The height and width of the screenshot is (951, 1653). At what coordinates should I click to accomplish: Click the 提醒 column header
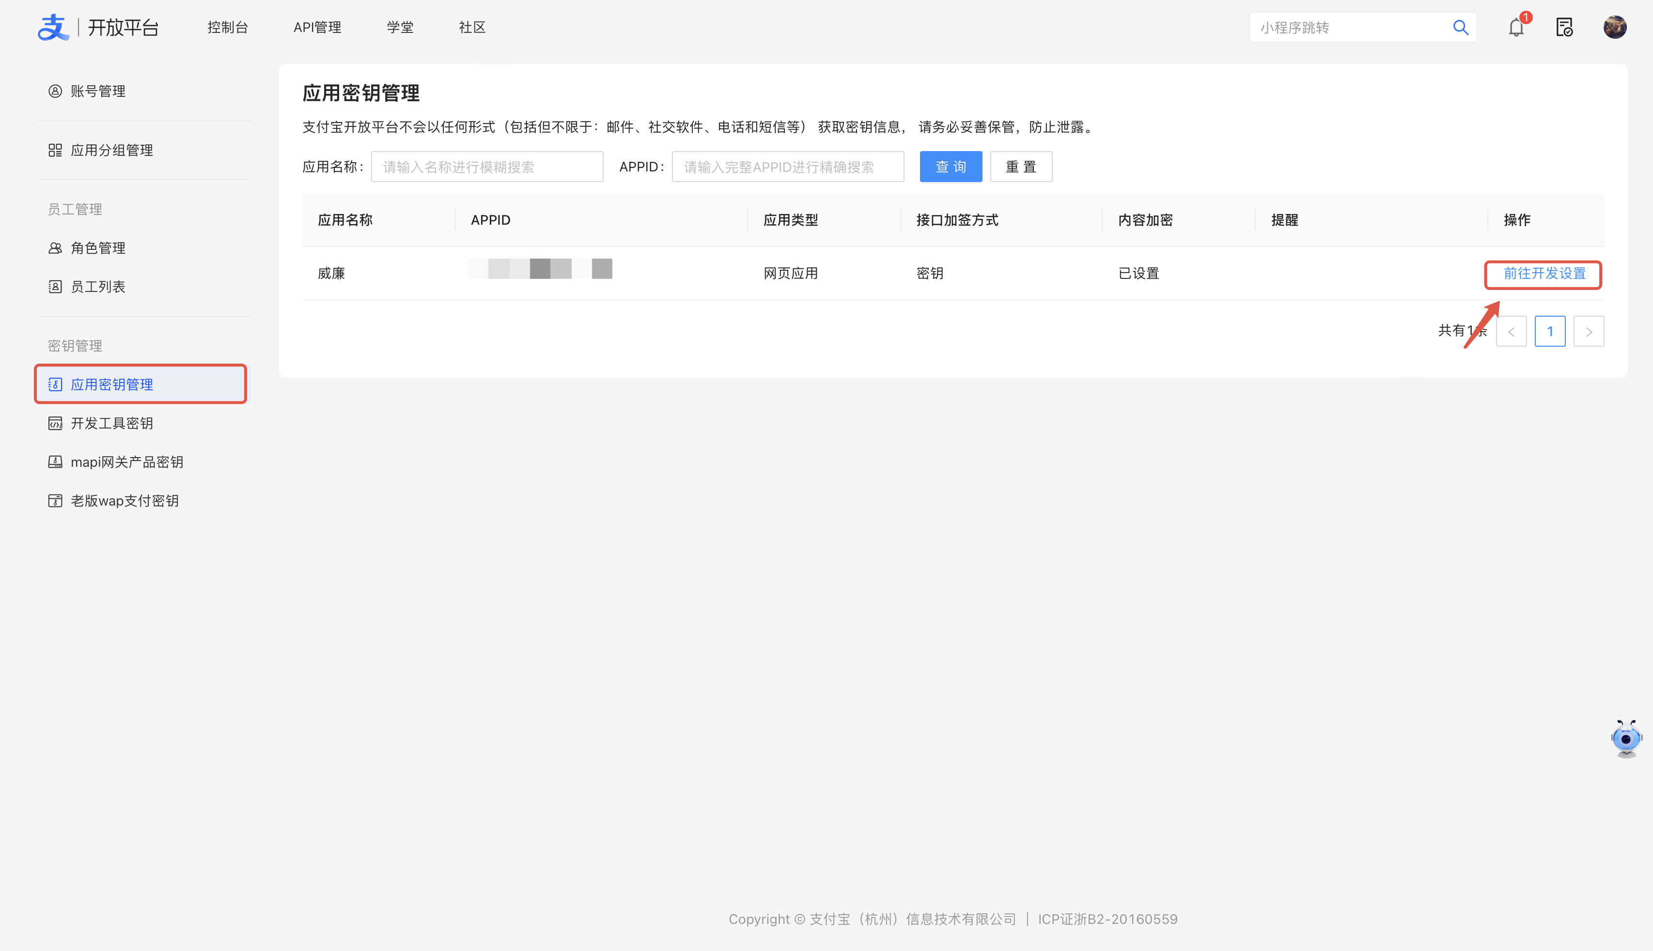pyautogui.click(x=1284, y=220)
